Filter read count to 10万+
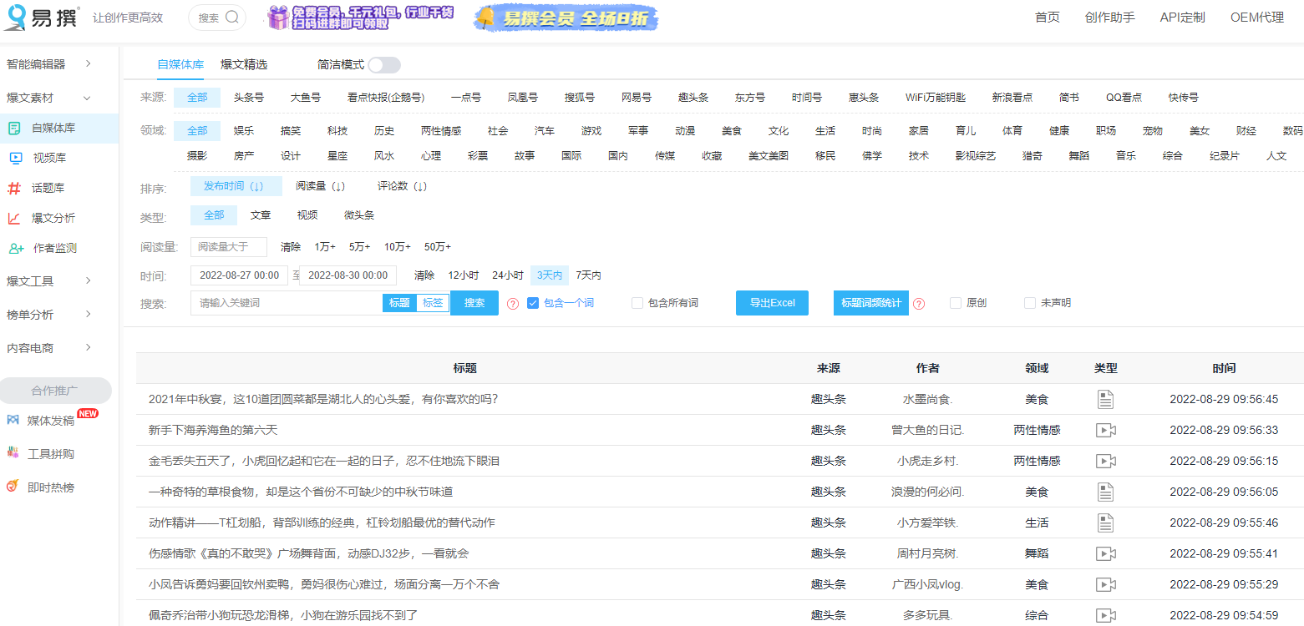This screenshot has height=626, width=1304. 398,247
